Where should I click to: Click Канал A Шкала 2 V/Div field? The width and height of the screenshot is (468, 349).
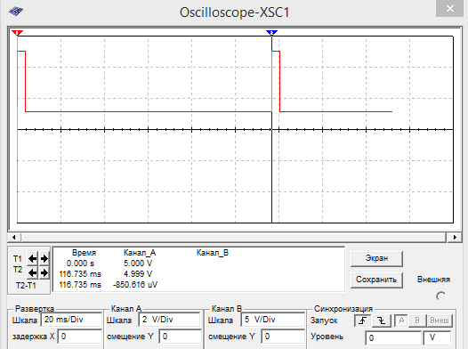pos(169,320)
